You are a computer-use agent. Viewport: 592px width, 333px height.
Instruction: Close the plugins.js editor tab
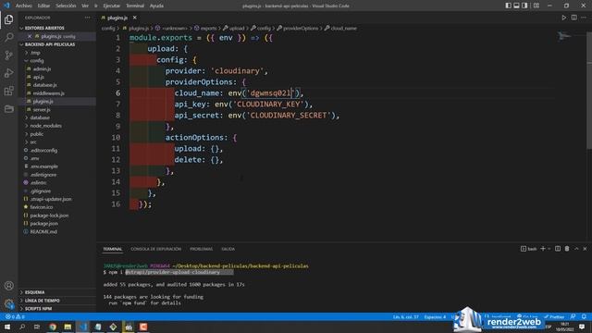pyautogui.click(x=134, y=18)
